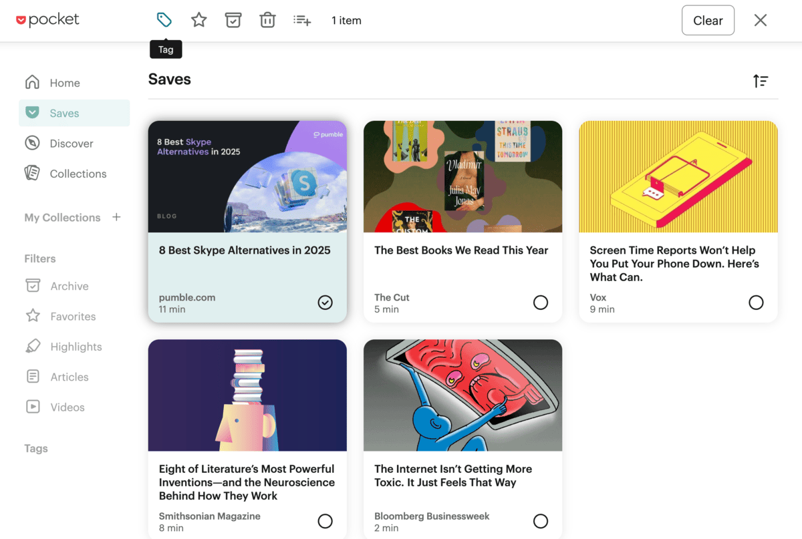Open Saves in the sidebar

74,113
